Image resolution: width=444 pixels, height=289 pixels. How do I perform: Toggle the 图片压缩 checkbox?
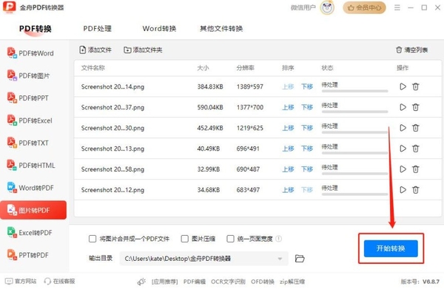click(x=184, y=239)
